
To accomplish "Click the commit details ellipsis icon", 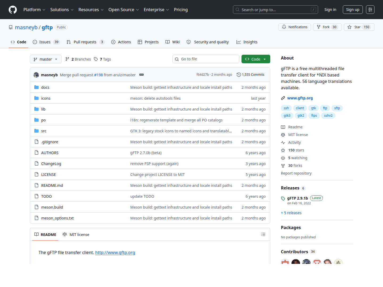I will [141, 75].
